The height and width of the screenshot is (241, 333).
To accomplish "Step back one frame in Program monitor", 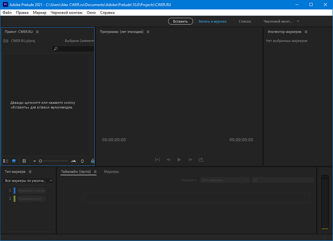I will pos(168,159).
